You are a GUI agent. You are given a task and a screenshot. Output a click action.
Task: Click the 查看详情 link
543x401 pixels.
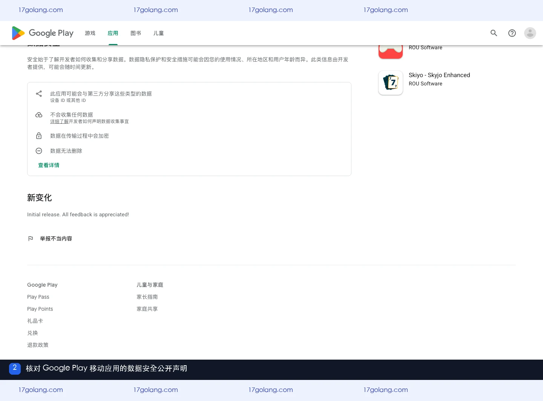pyautogui.click(x=49, y=165)
